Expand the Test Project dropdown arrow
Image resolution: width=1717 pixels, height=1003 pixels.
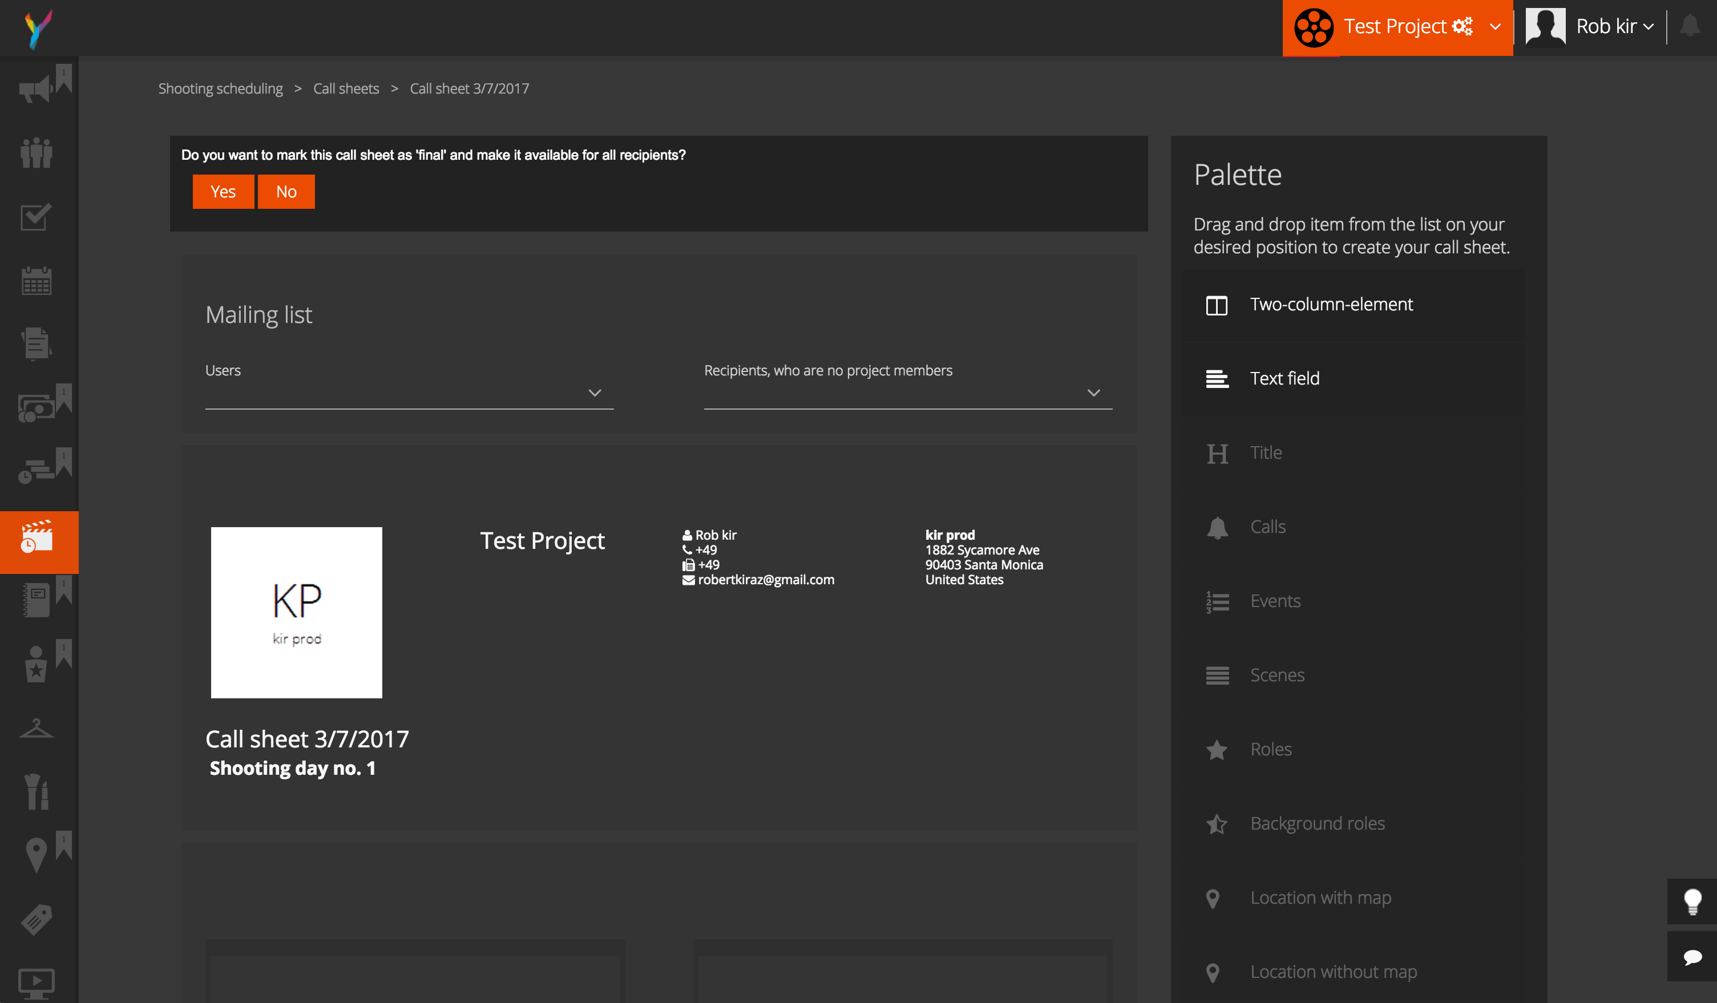[1496, 27]
